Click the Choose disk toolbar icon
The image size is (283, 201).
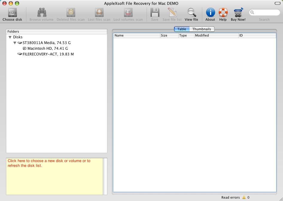click(12, 13)
